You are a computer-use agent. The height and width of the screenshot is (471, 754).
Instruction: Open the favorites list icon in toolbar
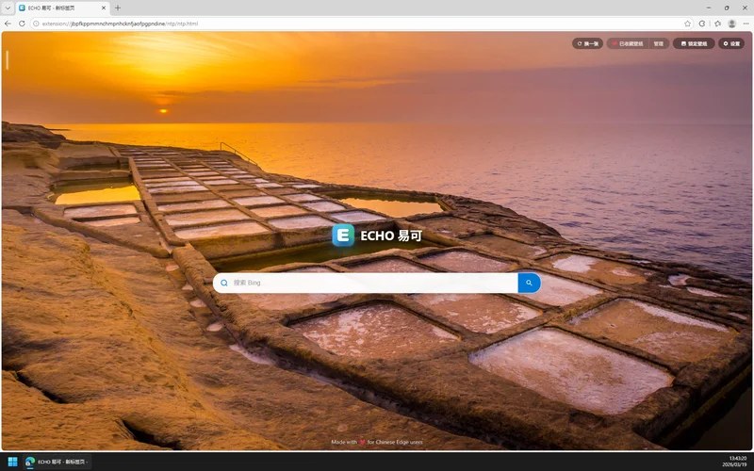point(716,24)
